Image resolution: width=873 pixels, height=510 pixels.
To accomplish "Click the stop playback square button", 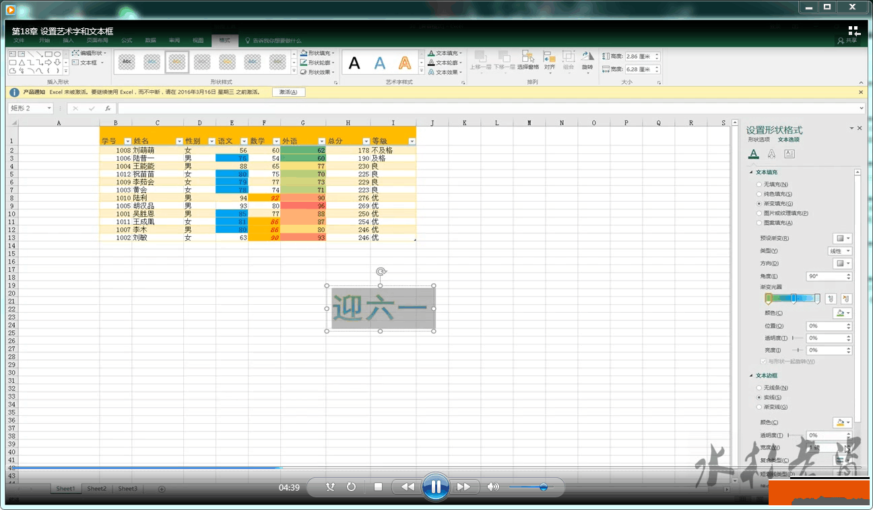I will tap(378, 486).
